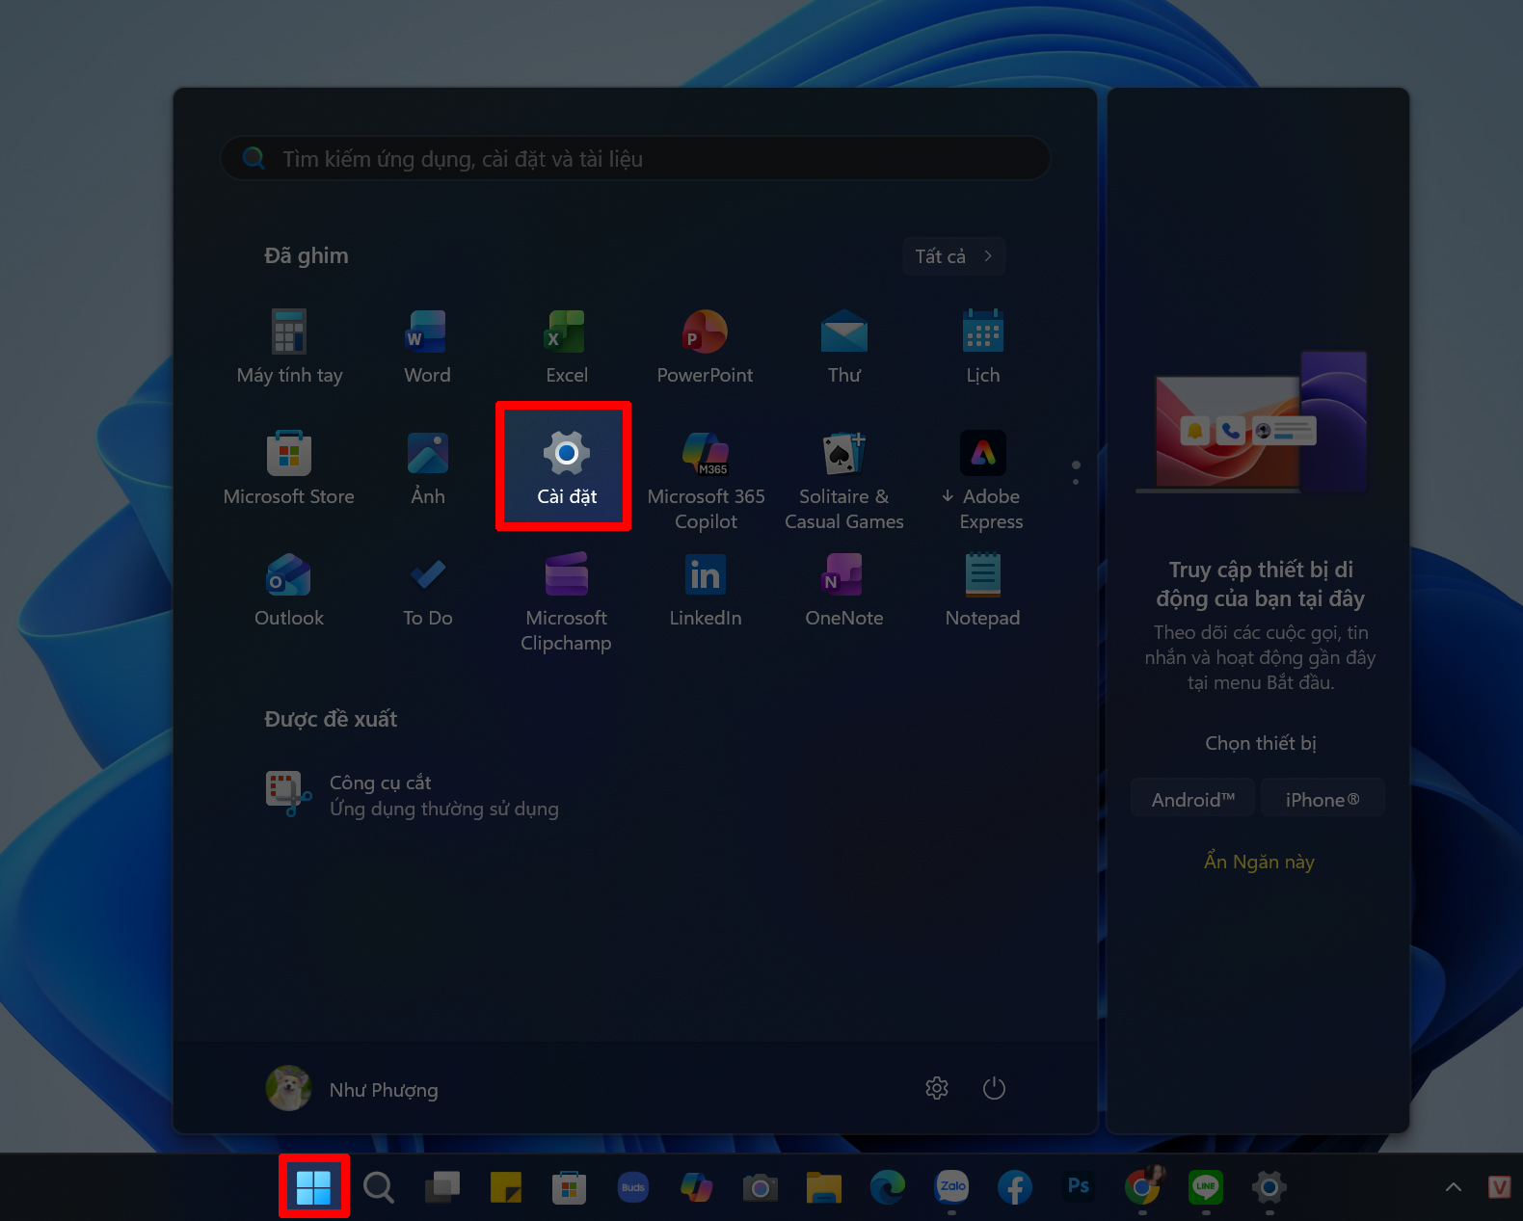This screenshot has width=1523, height=1221.
Task: Click the Start menu search field
Action: click(x=636, y=159)
